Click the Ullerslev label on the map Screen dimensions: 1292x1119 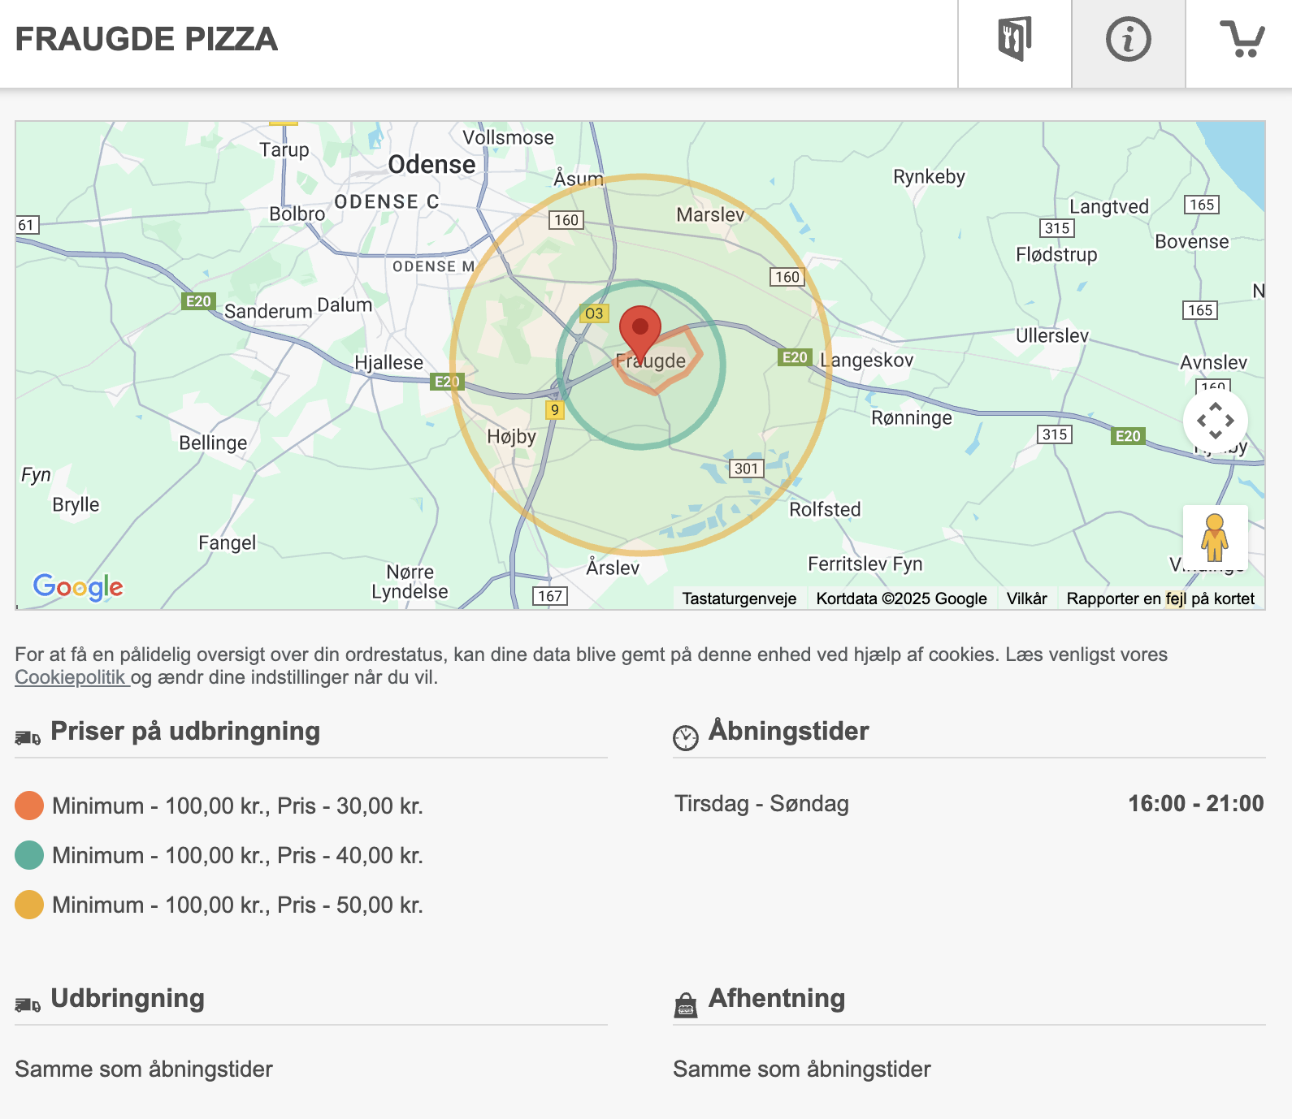1052,335
